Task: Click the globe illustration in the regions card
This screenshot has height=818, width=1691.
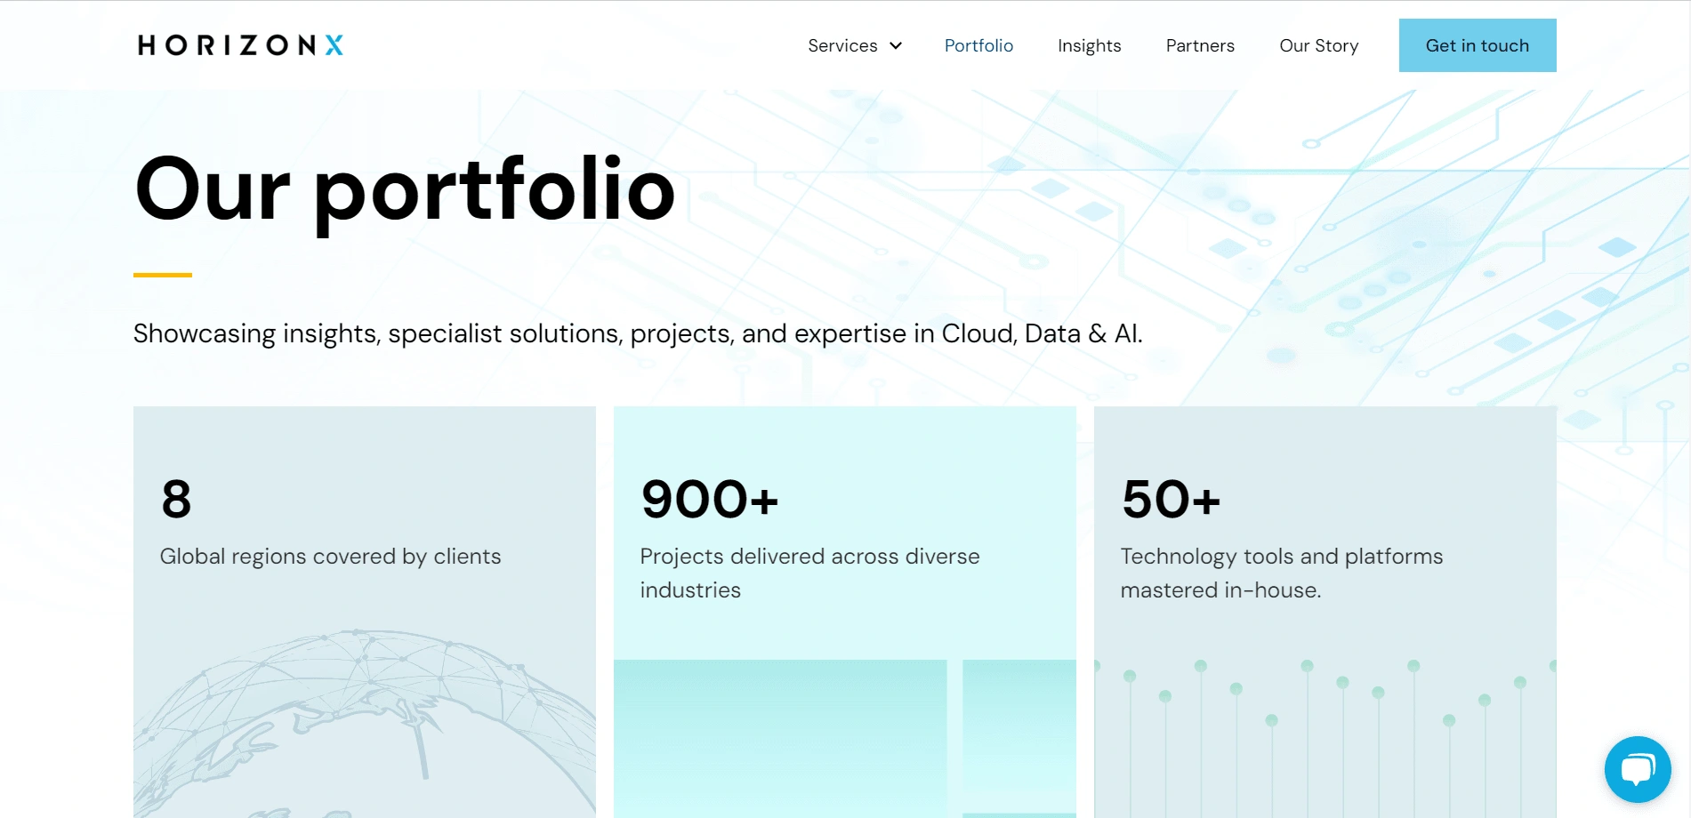Action: (x=365, y=723)
